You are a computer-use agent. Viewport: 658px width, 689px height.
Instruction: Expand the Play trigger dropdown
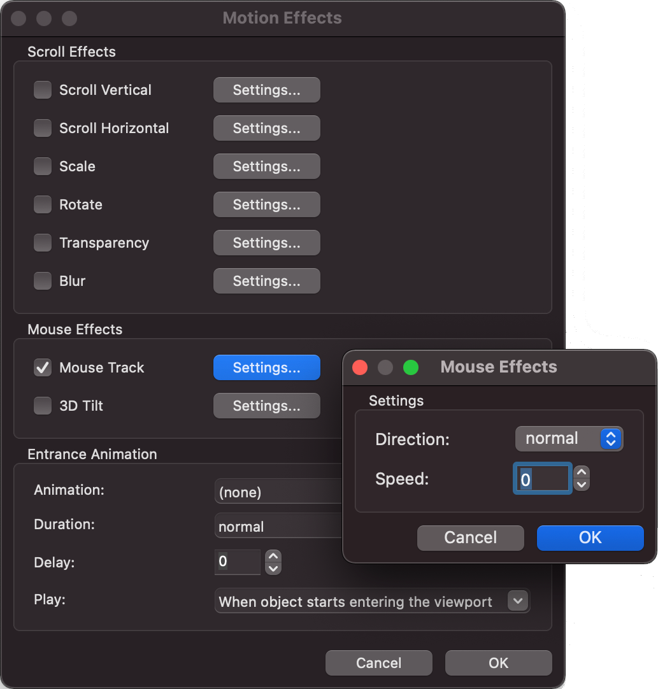pos(372,602)
